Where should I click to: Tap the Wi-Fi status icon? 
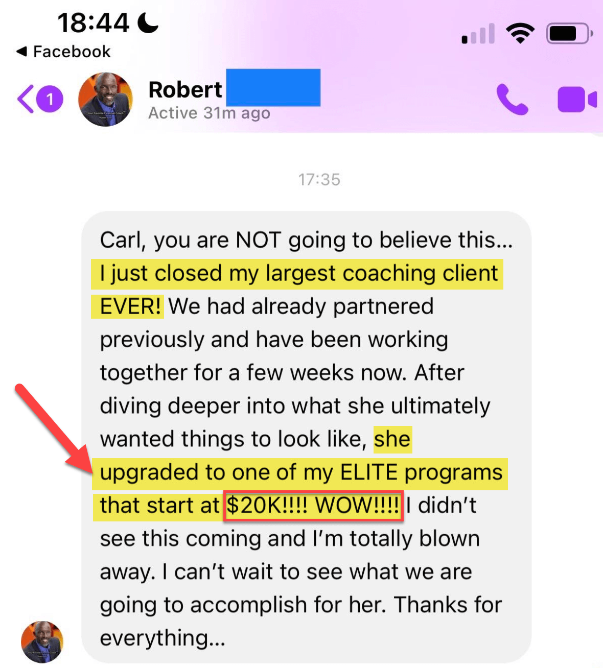[x=520, y=34]
